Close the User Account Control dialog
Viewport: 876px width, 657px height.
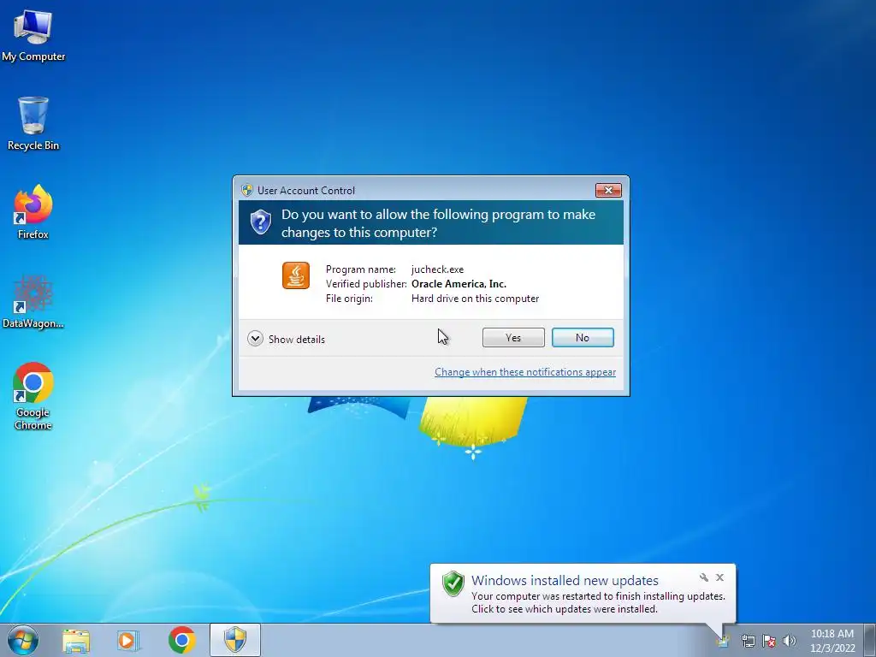coord(608,191)
